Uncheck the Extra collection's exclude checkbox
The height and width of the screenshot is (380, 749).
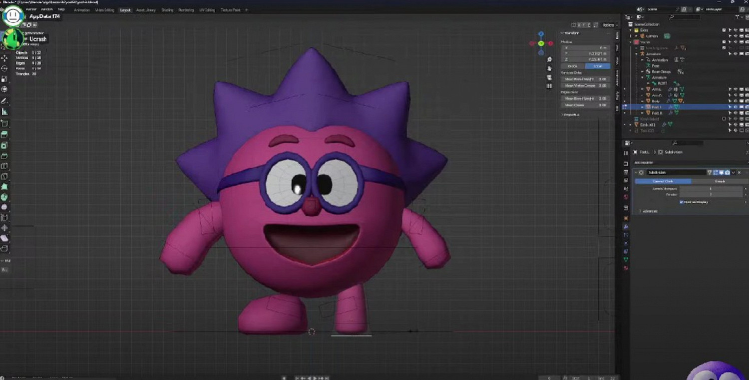point(724,30)
